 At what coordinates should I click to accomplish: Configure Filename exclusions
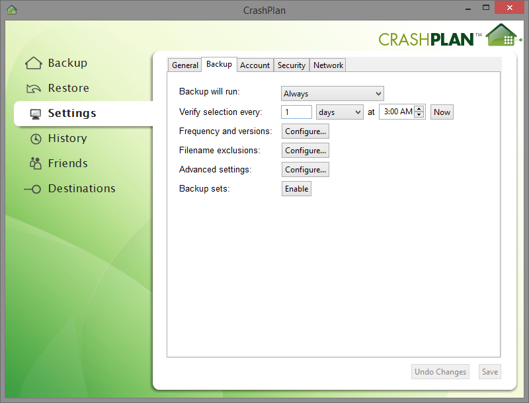(x=305, y=151)
